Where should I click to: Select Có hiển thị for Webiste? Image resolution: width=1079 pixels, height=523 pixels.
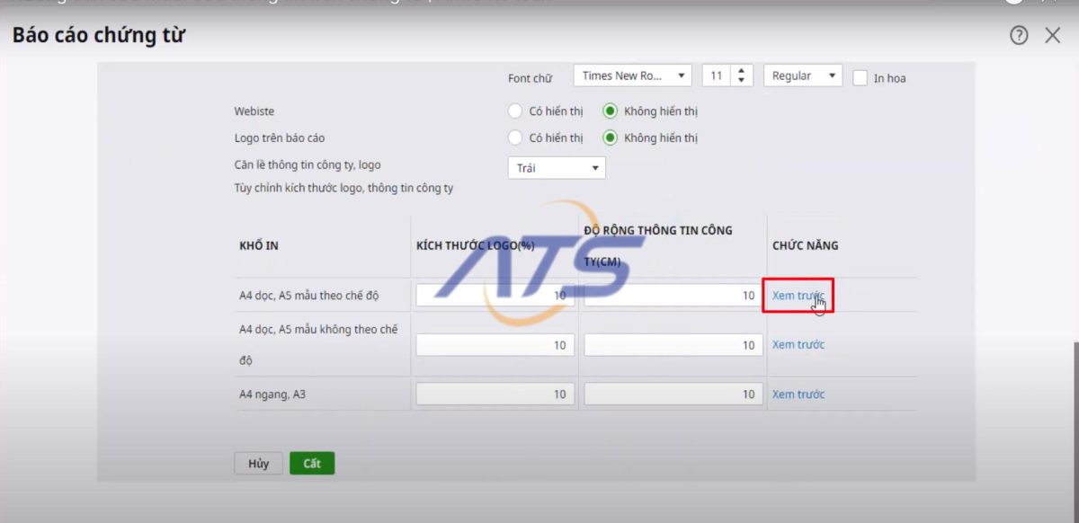click(515, 111)
